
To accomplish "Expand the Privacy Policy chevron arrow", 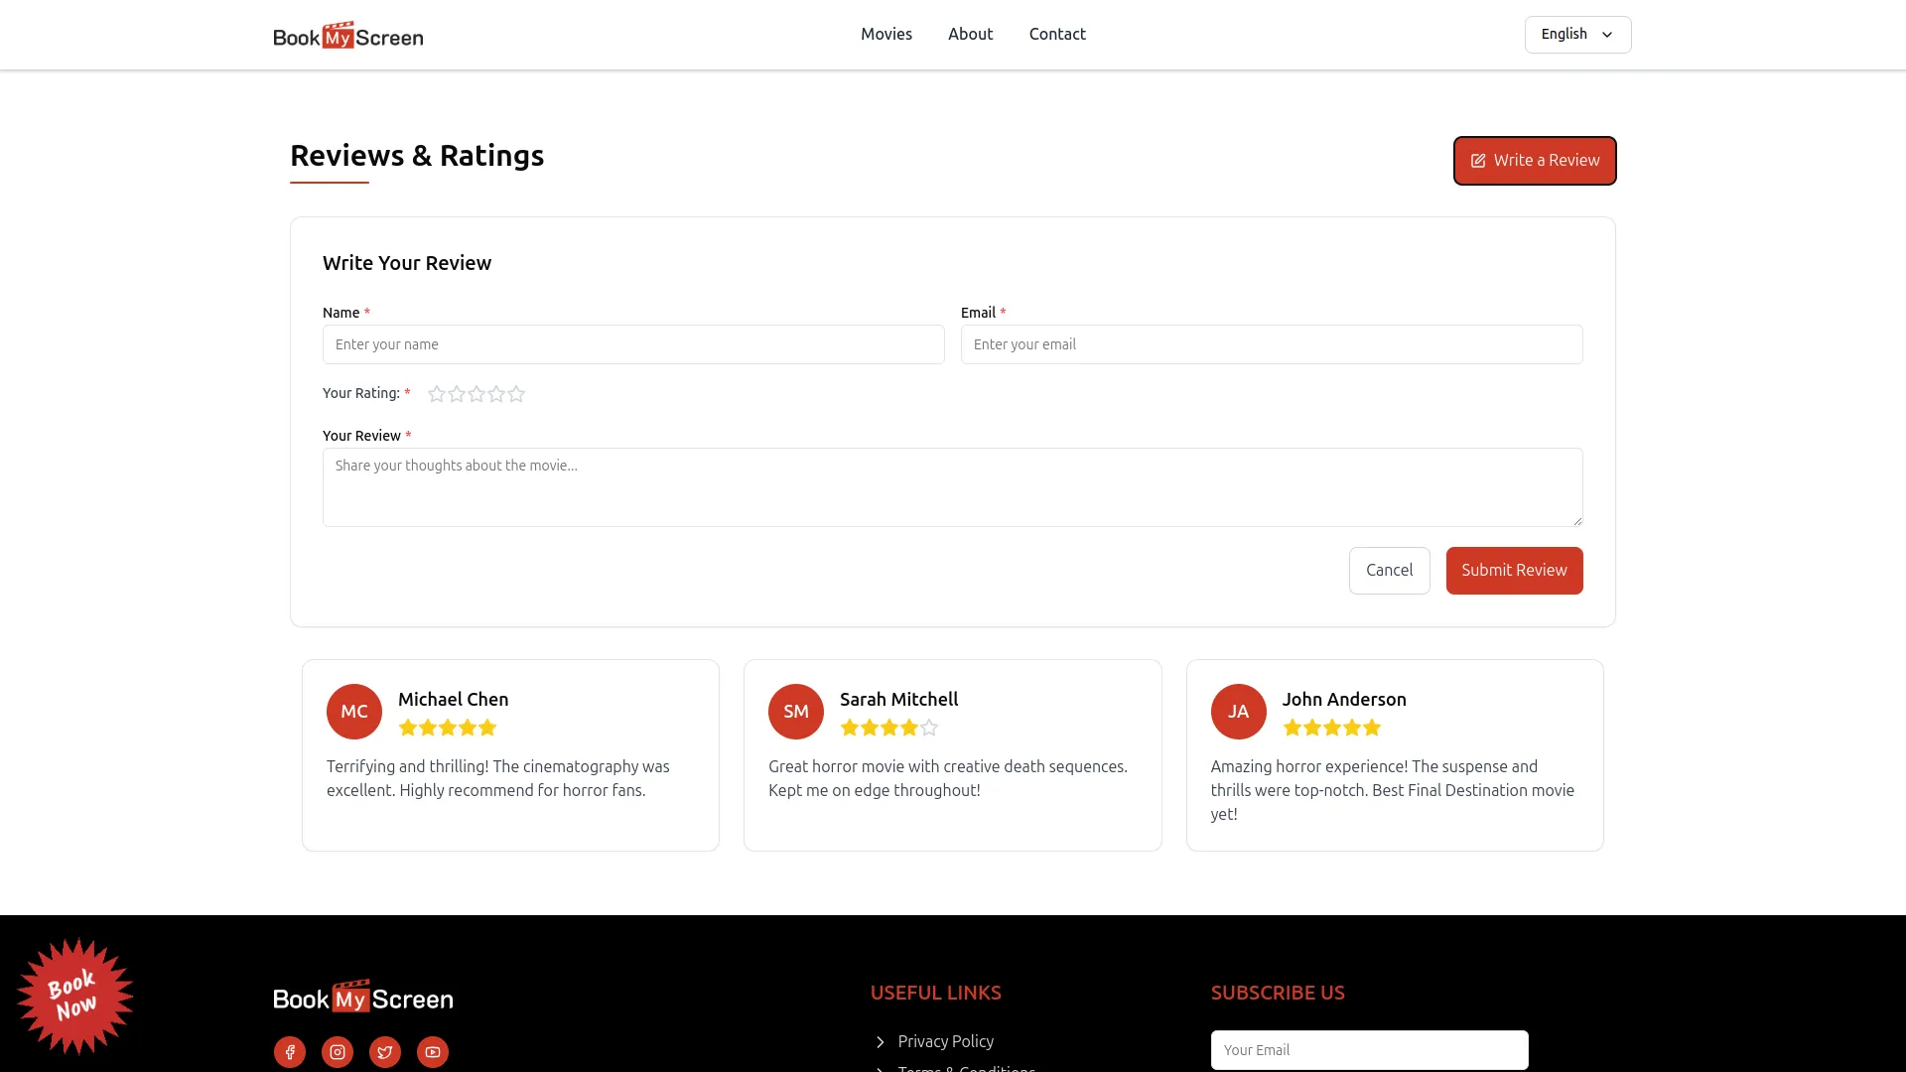I will [x=880, y=1042].
